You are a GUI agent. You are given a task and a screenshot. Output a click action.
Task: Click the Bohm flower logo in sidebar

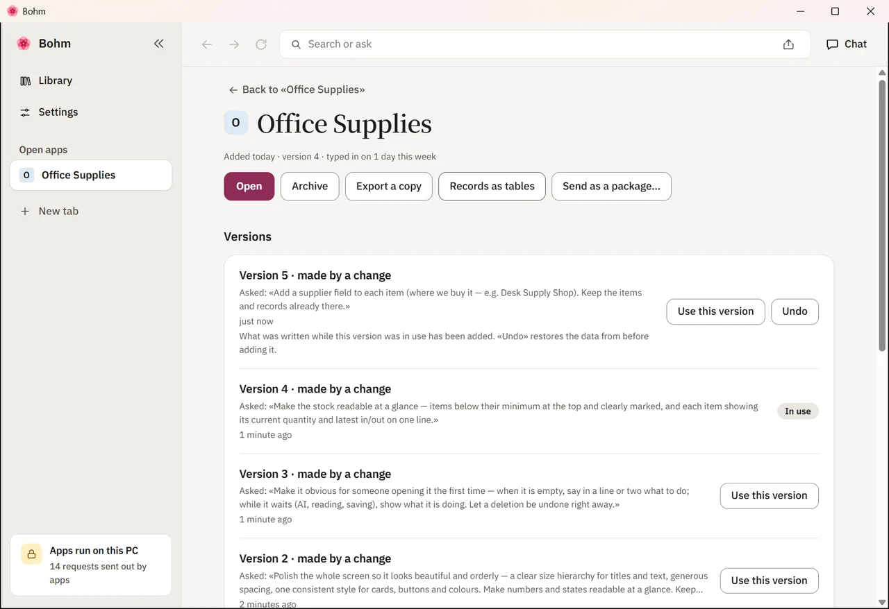tap(24, 44)
